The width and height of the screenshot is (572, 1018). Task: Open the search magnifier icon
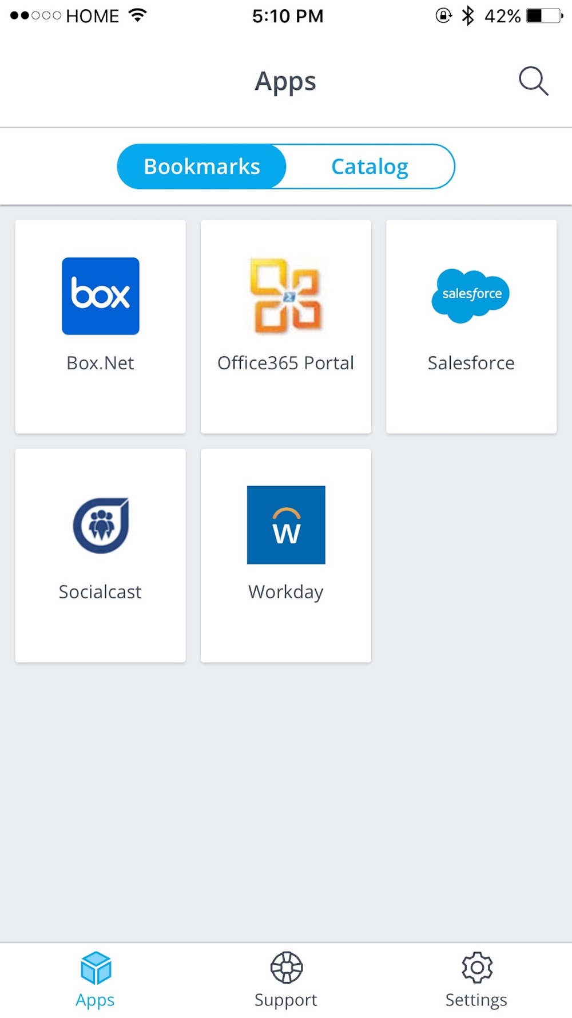[x=534, y=81]
